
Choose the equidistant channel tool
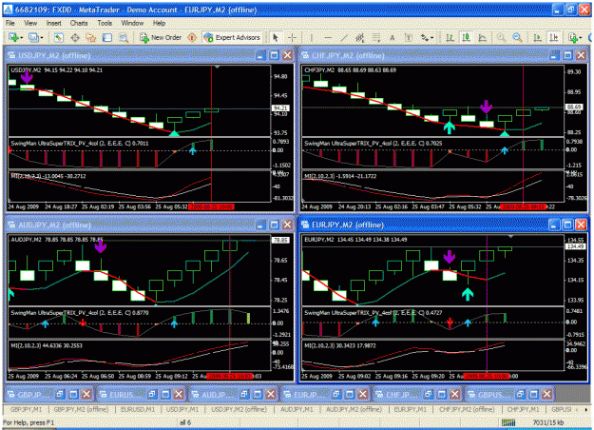[360, 37]
